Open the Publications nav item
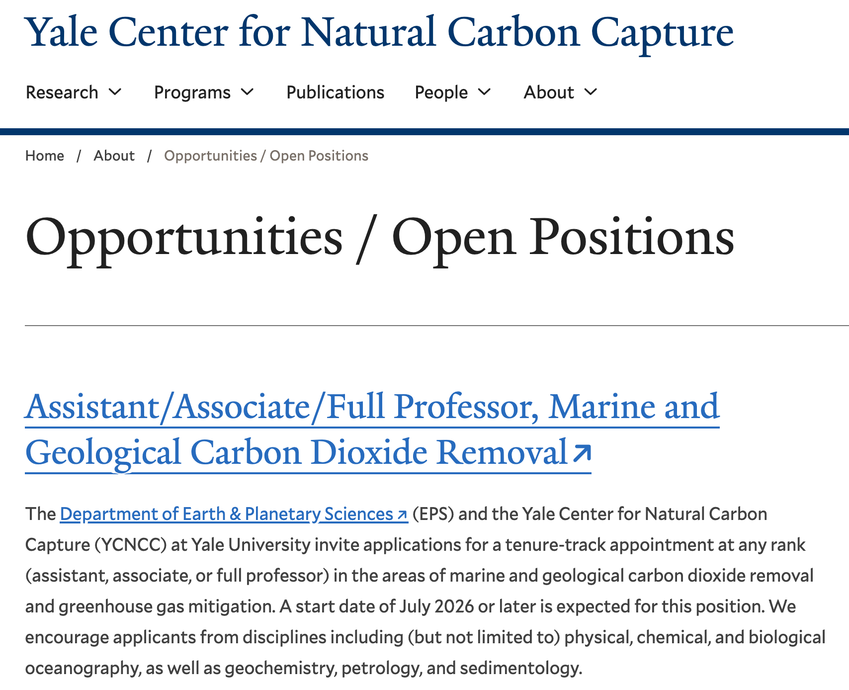The height and width of the screenshot is (690, 849). pos(335,92)
